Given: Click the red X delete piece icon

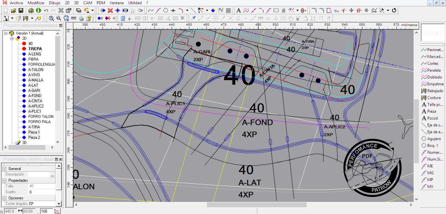Looking at the screenshot, I should [110, 10].
